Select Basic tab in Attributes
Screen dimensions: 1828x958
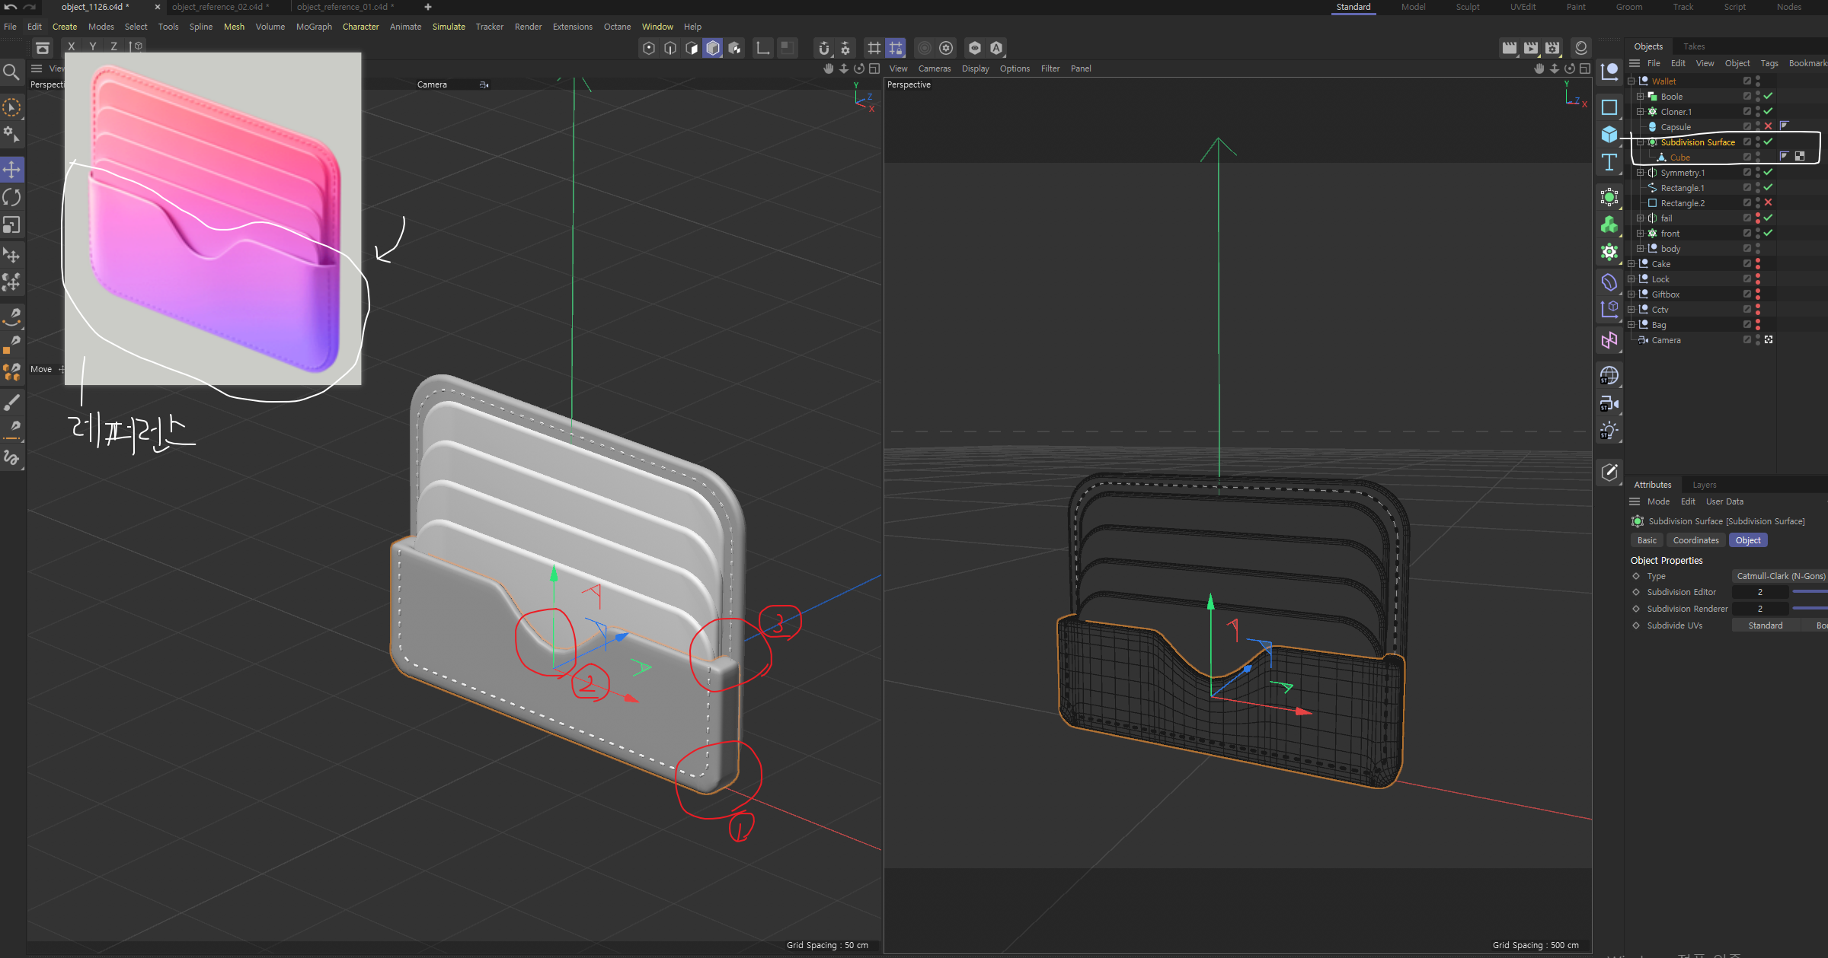[1647, 540]
